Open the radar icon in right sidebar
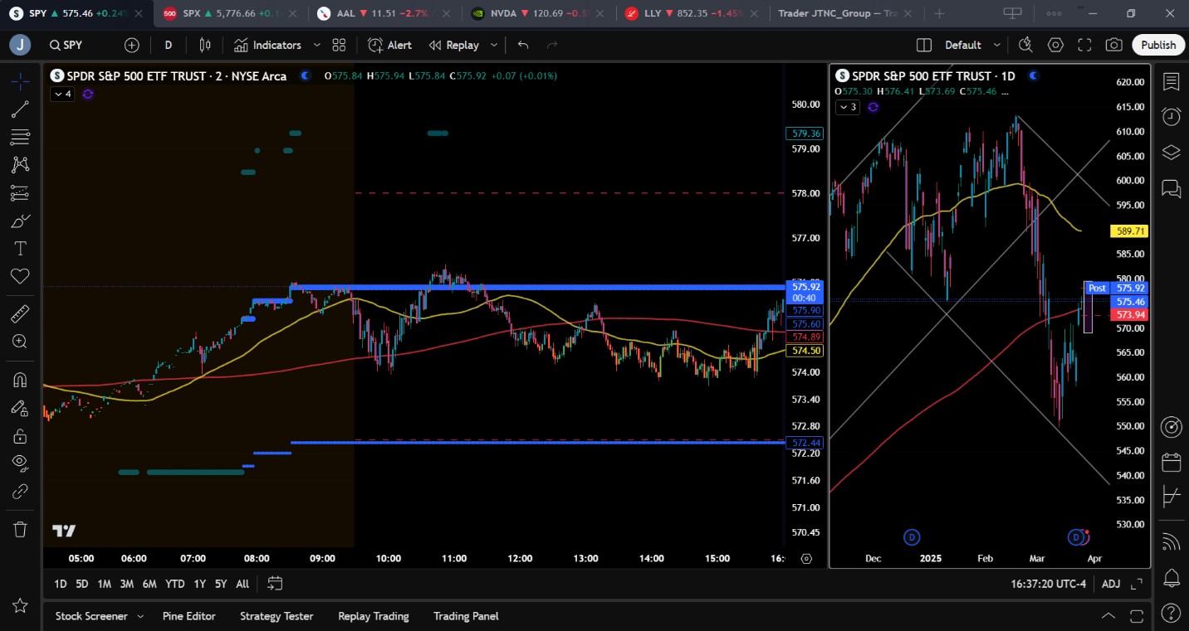 (1172, 426)
